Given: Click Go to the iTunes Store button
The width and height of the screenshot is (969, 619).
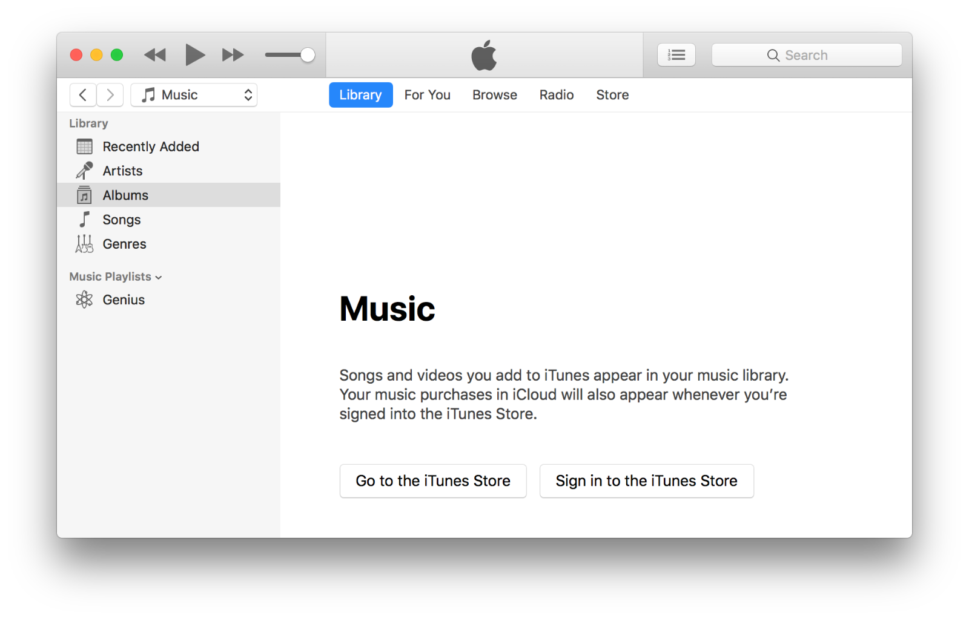Looking at the screenshot, I should click(433, 481).
